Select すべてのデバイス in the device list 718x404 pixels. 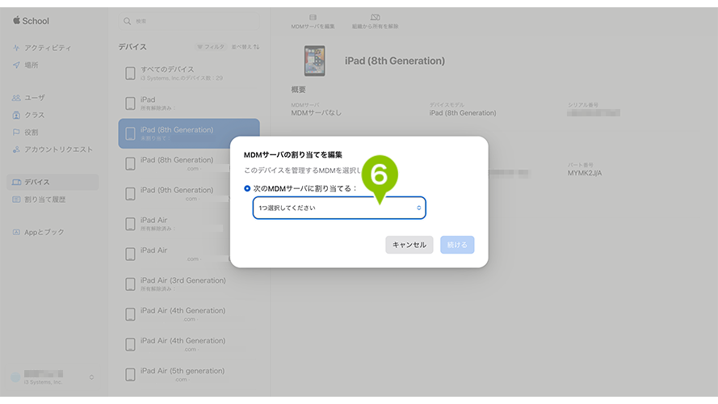tap(189, 74)
